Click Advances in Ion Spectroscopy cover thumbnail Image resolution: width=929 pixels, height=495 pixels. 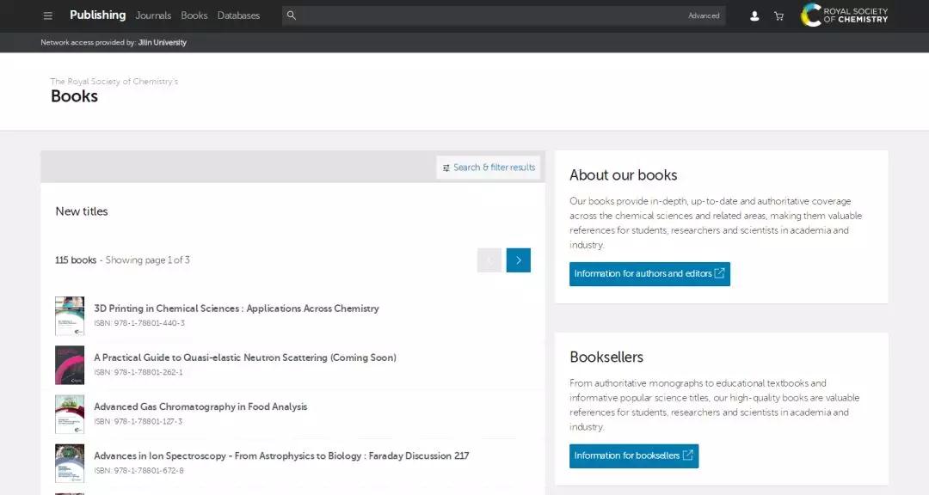70,463
